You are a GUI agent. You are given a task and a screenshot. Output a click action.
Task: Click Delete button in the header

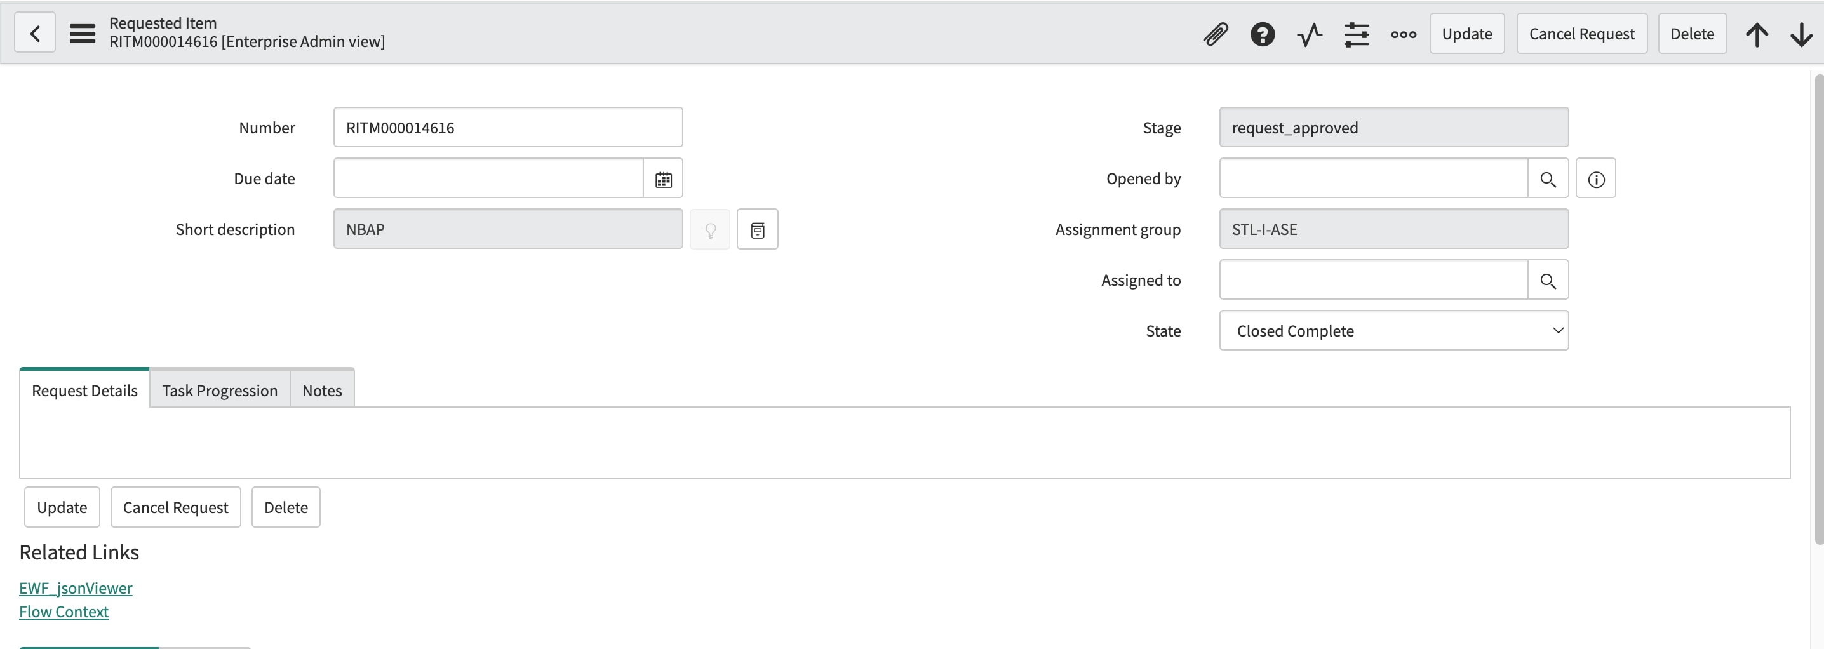1692,33
